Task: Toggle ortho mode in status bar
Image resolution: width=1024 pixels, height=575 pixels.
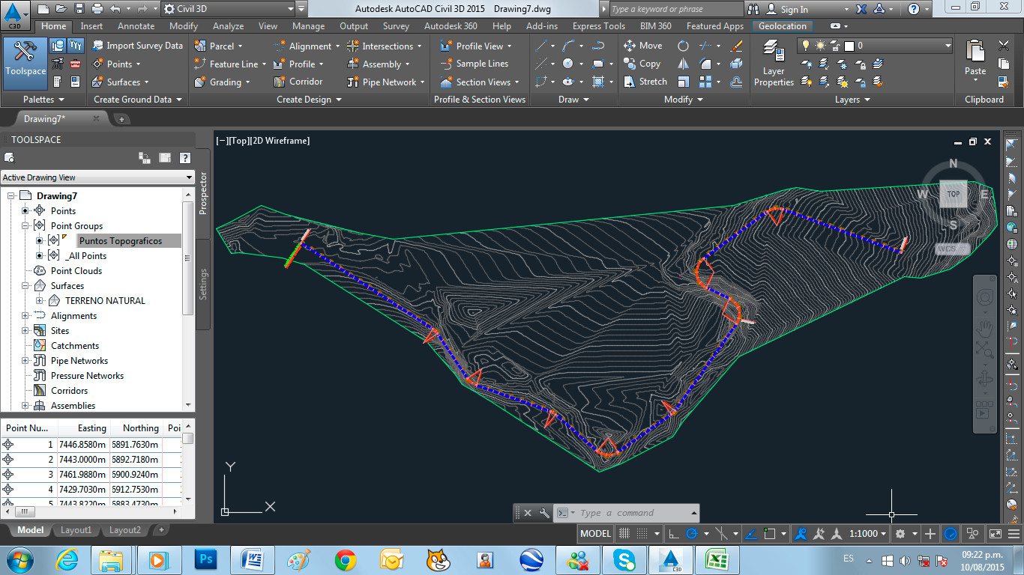Action: 673,534
